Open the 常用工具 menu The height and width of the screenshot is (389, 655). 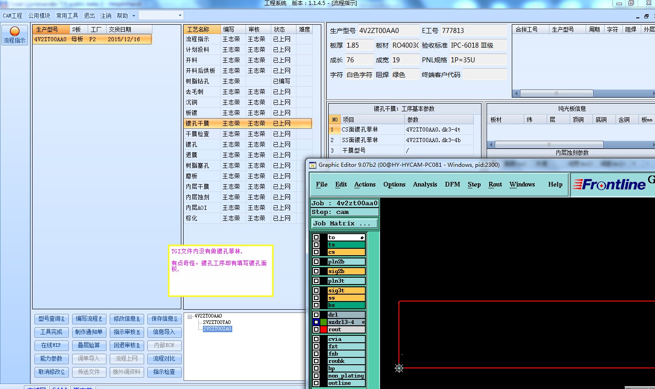click(x=67, y=16)
